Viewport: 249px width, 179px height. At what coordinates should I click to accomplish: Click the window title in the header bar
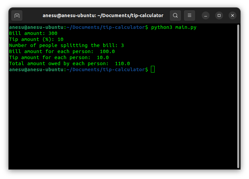click(x=103, y=15)
